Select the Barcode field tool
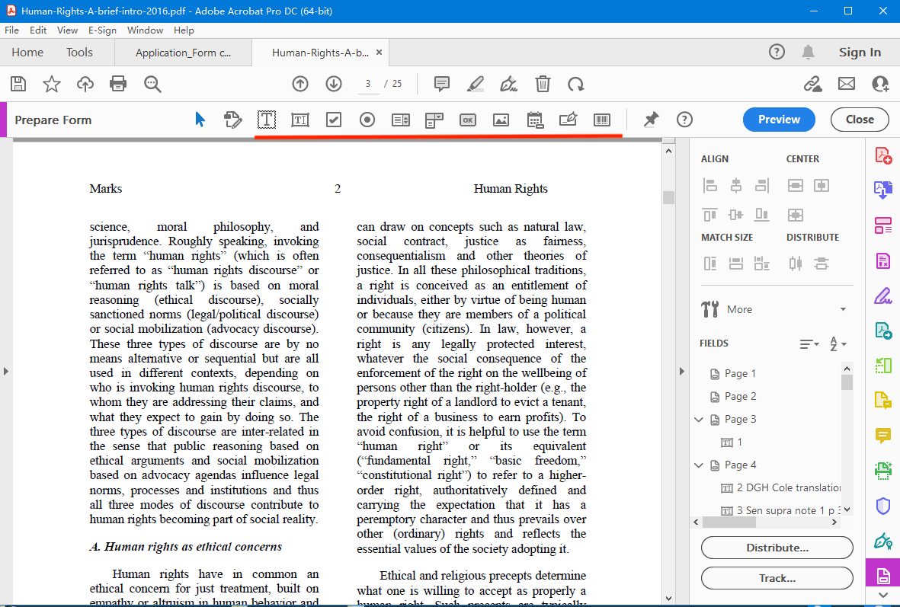This screenshot has height=607, width=900. 601,120
